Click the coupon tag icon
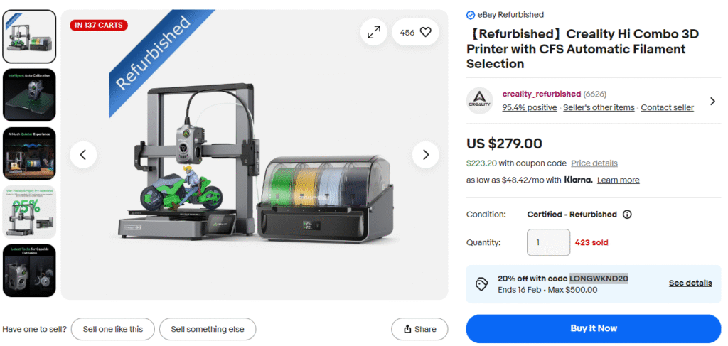Image resolution: width=728 pixels, height=346 pixels. click(481, 283)
